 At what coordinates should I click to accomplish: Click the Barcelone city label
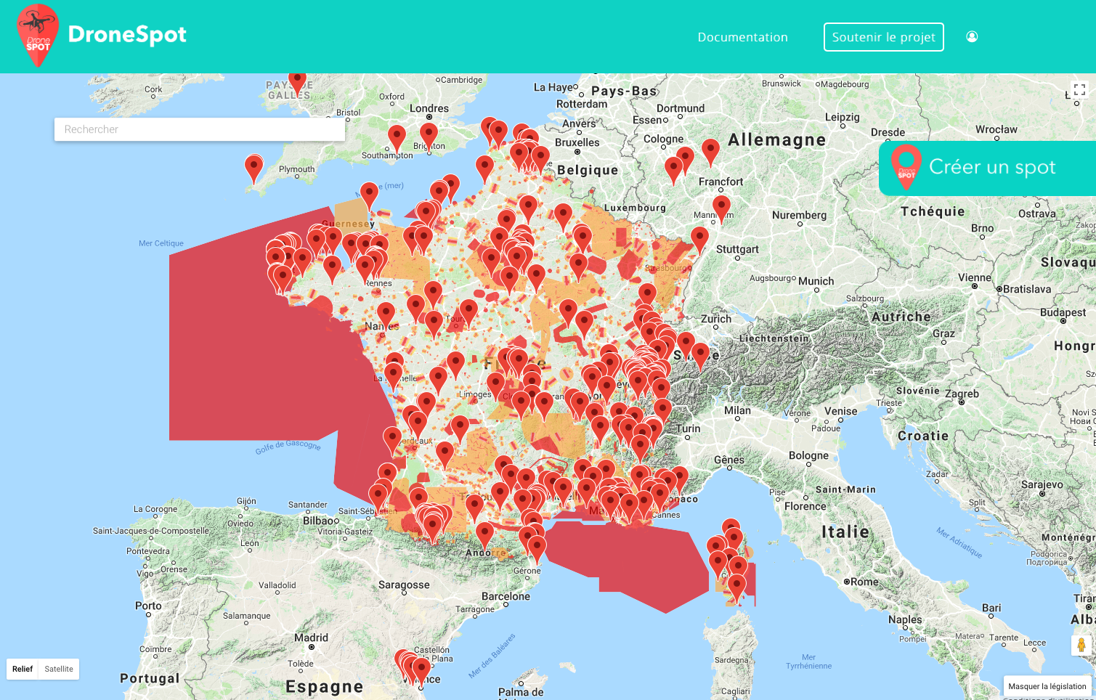point(506,596)
